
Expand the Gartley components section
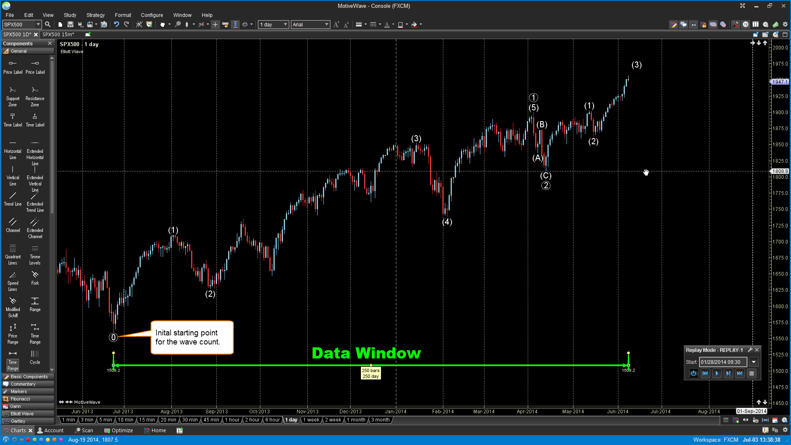(28, 421)
